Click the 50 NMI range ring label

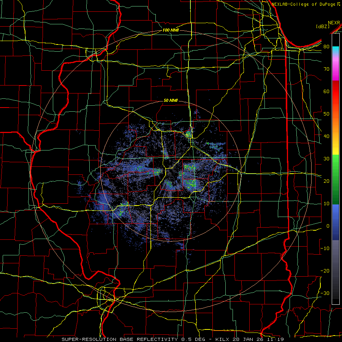tap(171, 100)
